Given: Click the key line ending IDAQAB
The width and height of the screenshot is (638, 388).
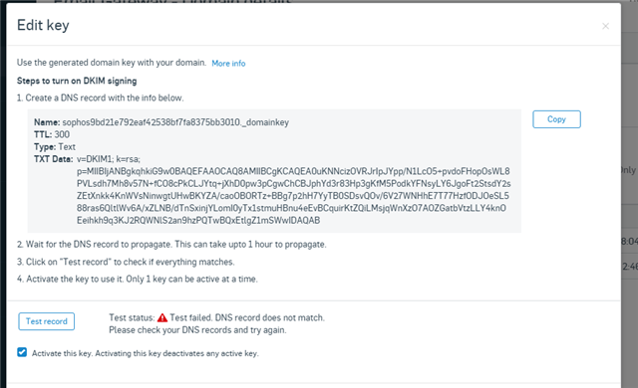Looking at the screenshot, I should click(198, 221).
